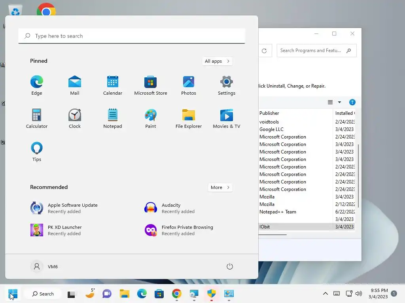Screen dimensions: 405x303
Task: Open the Tips app
Action: pos(37,152)
